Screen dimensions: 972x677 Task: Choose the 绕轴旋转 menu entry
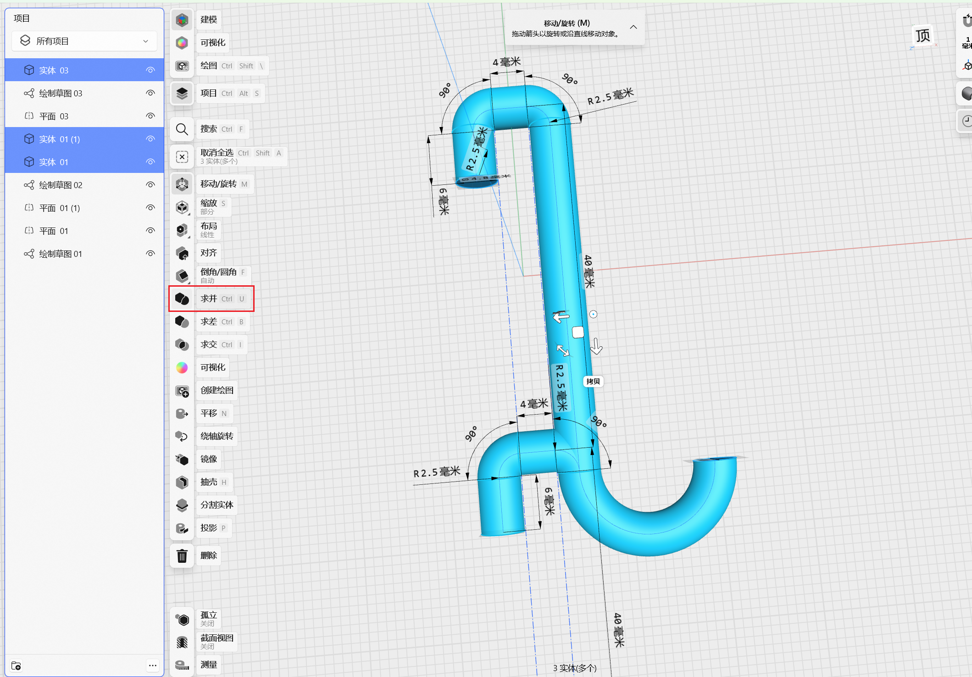click(x=217, y=436)
